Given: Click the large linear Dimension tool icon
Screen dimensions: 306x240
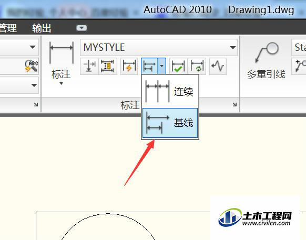Looking at the screenshot, I should coord(62,53).
